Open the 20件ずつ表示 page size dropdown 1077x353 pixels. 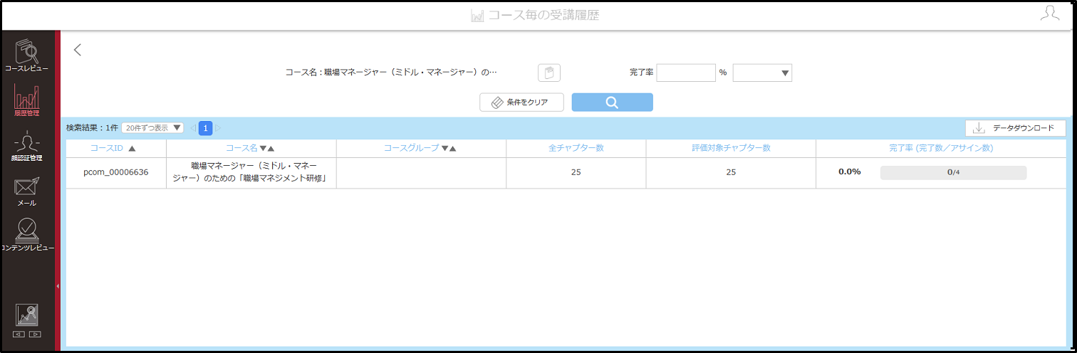click(152, 128)
